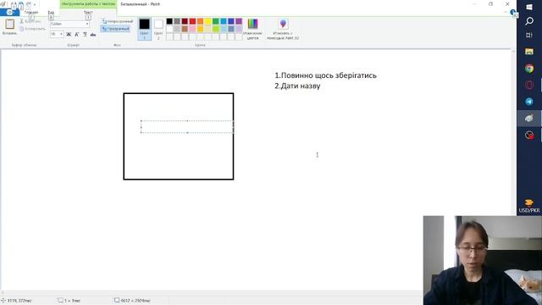
Task: Open Google Chrome from taskbar
Action: pyautogui.click(x=529, y=69)
